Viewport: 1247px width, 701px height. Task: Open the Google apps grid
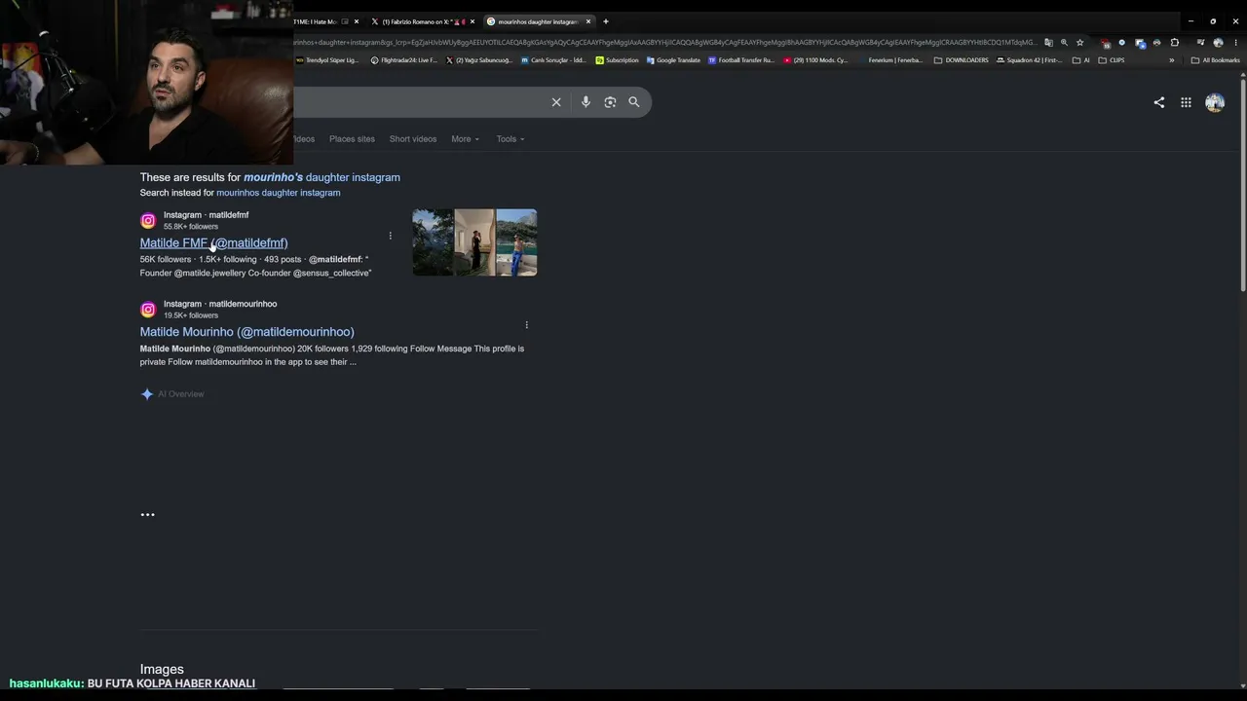click(x=1186, y=102)
